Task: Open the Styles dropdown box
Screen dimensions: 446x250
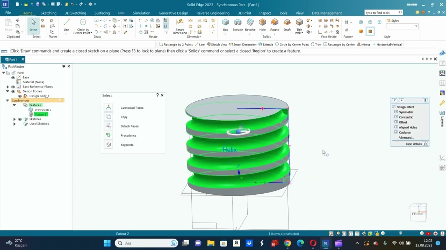Action: click(402, 26)
